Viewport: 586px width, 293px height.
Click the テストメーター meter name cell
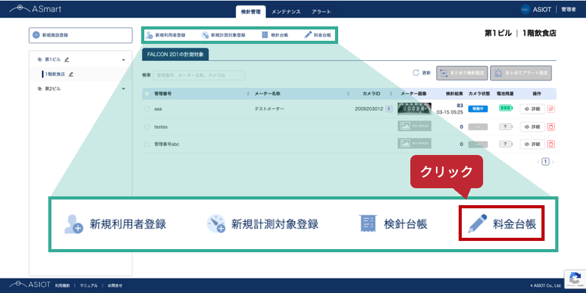tap(269, 109)
